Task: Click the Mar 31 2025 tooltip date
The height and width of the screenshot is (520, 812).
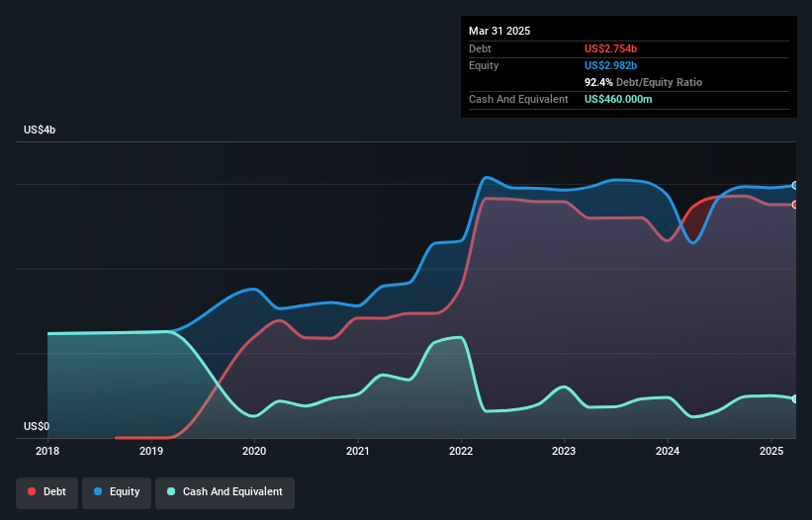Action: coord(499,31)
